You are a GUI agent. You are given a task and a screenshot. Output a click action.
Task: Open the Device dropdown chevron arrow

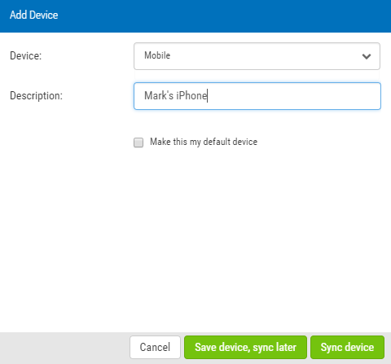point(367,56)
